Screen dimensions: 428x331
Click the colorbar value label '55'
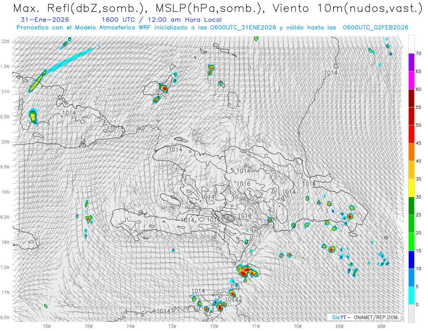[x=418, y=107]
